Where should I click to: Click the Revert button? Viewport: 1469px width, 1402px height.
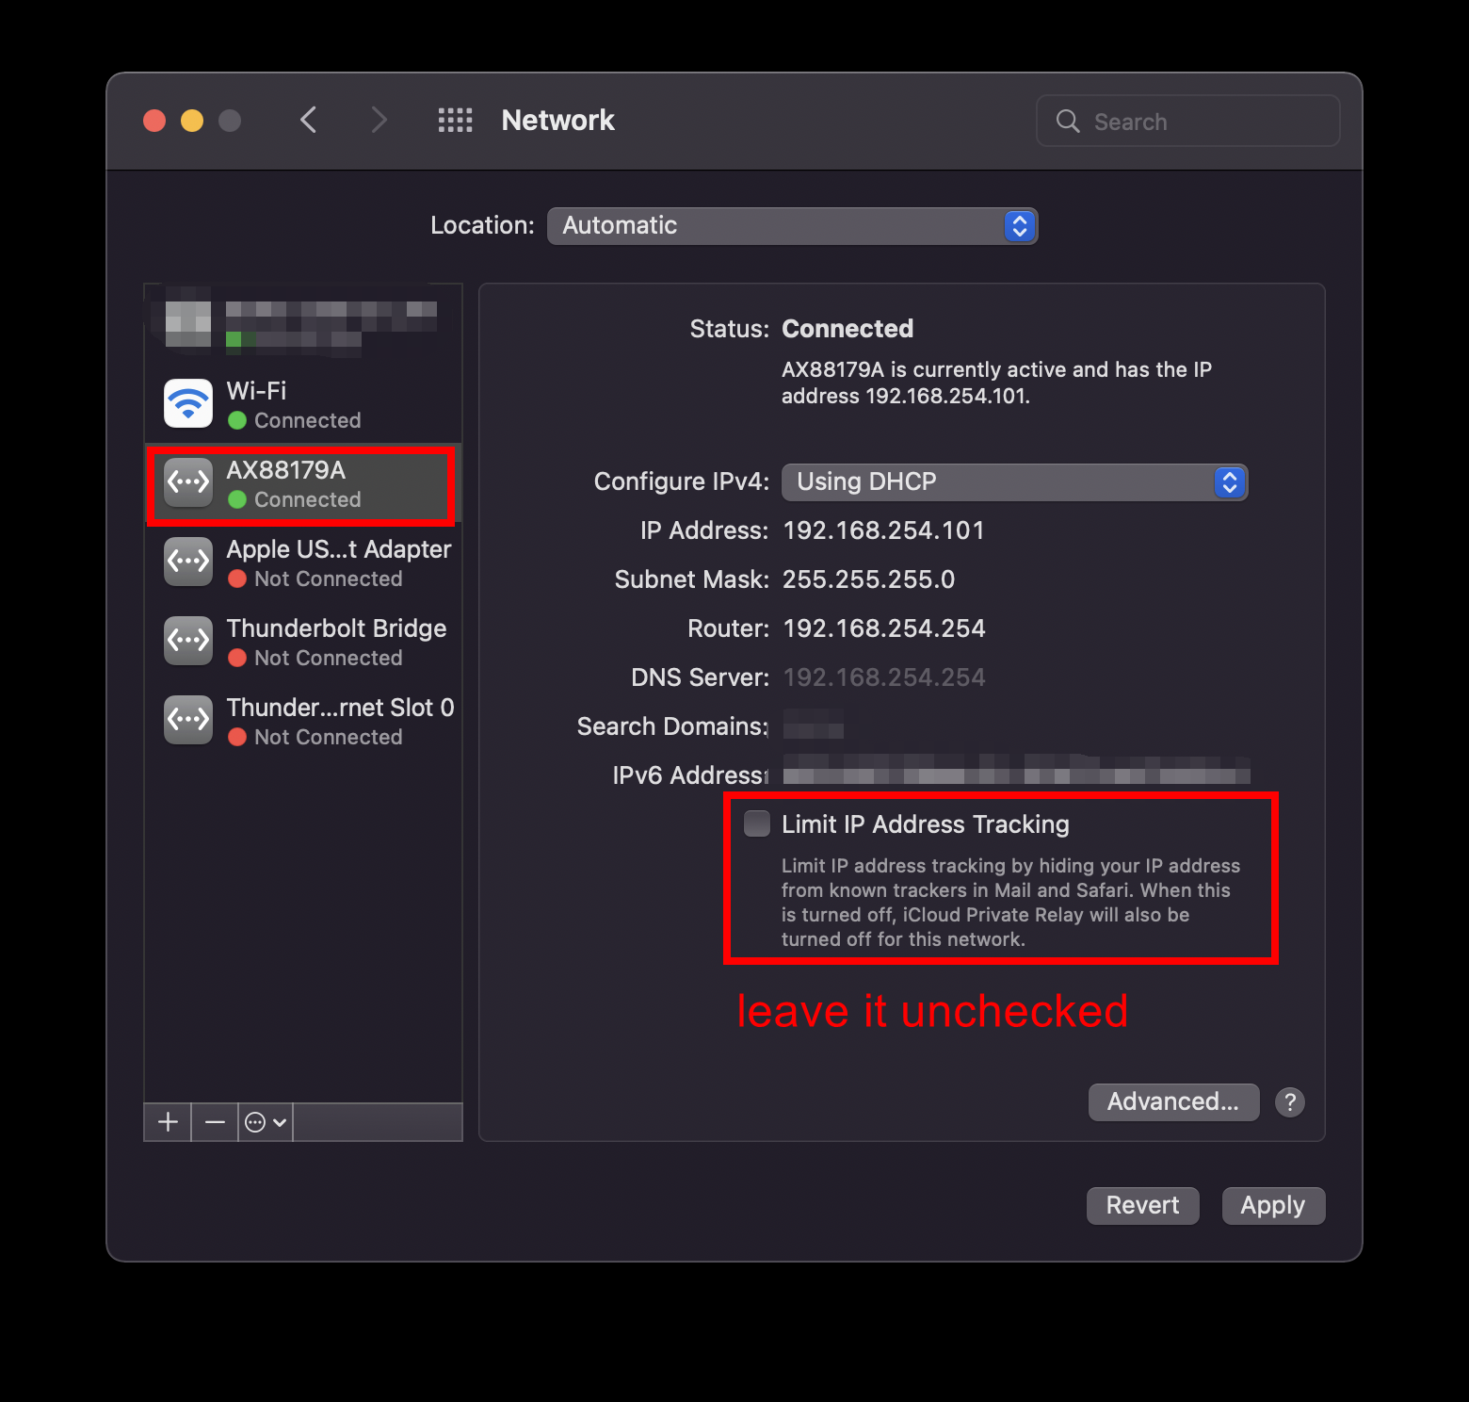coord(1142,1206)
